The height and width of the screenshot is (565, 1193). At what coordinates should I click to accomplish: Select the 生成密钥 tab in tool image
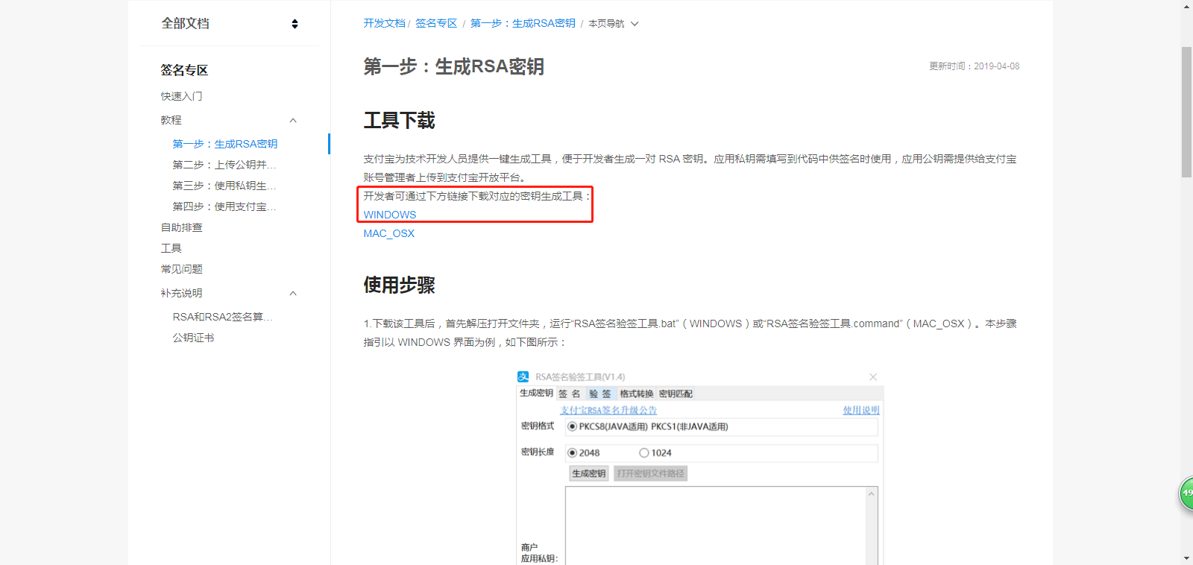click(x=536, y=394)
